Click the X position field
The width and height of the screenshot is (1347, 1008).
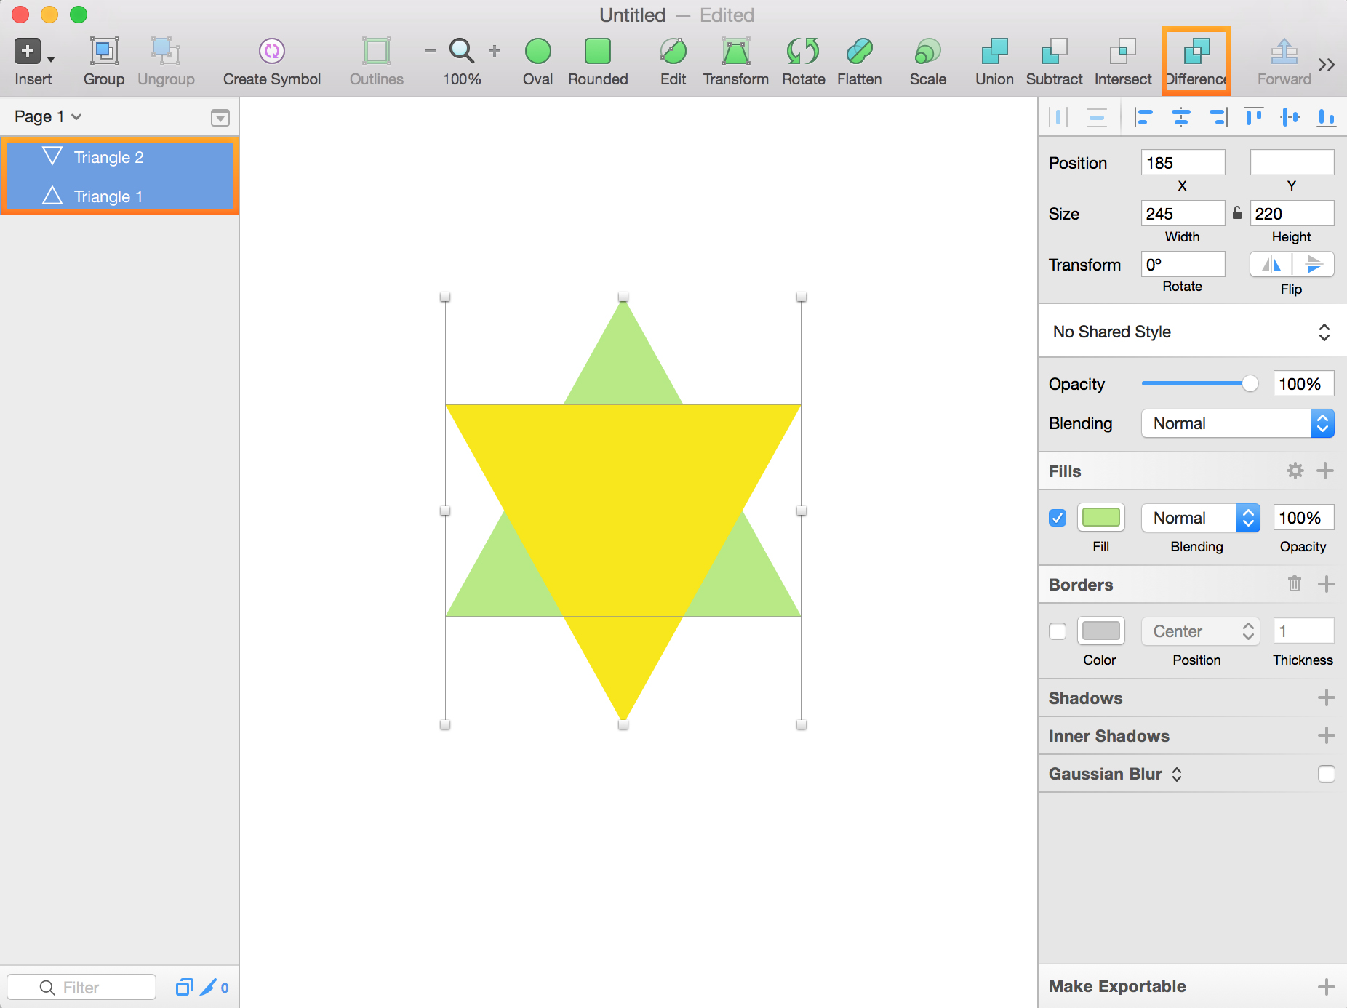coord(1183,163)
